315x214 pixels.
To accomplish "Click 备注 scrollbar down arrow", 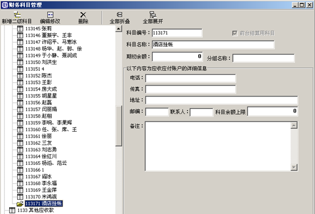I will [x=294, y=167].
